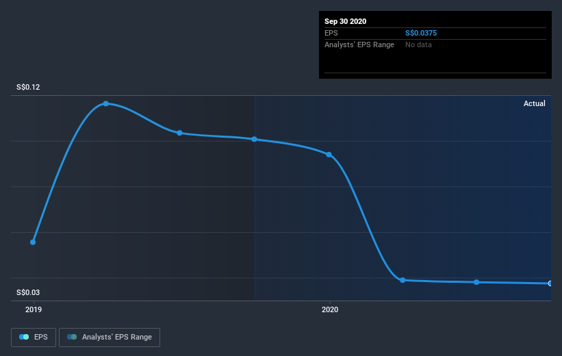
Task: Click the Sep 30 2020 tooltip header
Action: click(345, 21)
